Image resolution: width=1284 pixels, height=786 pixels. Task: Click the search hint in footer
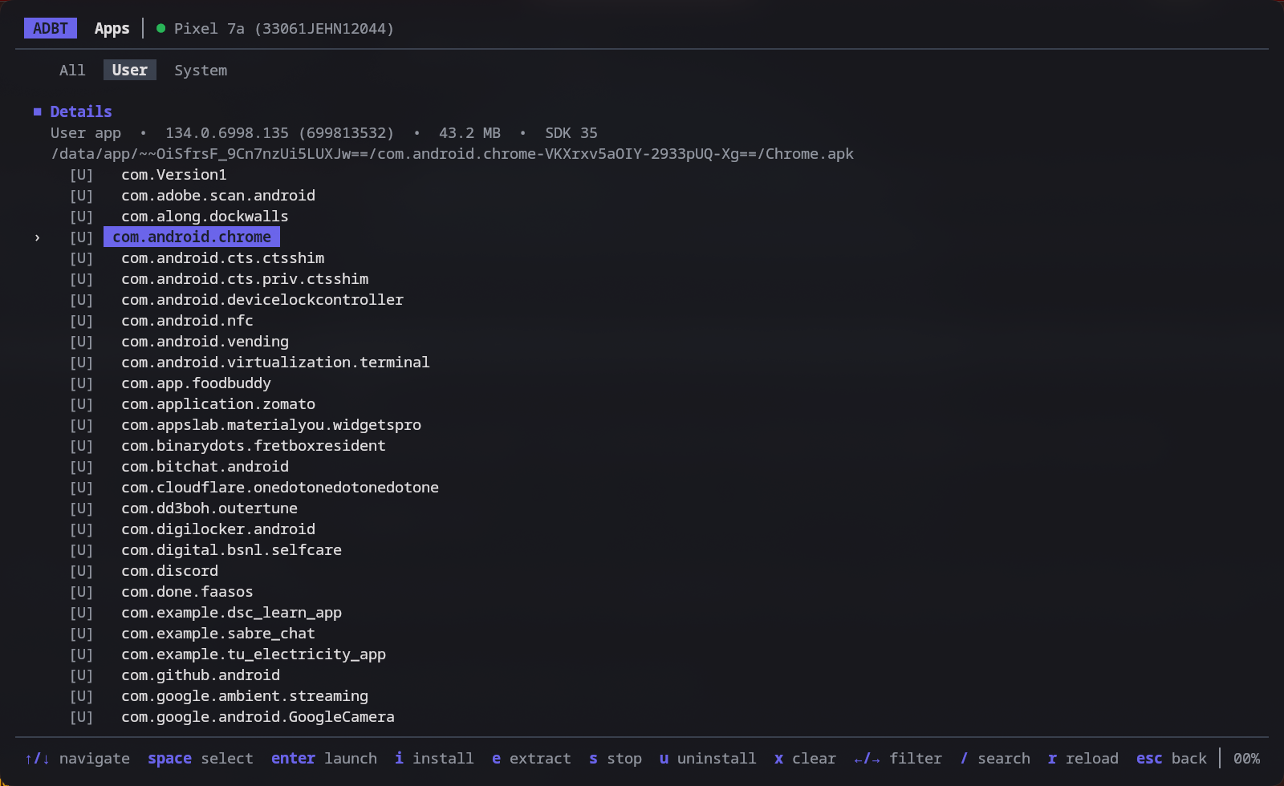(x=995, y=758)
